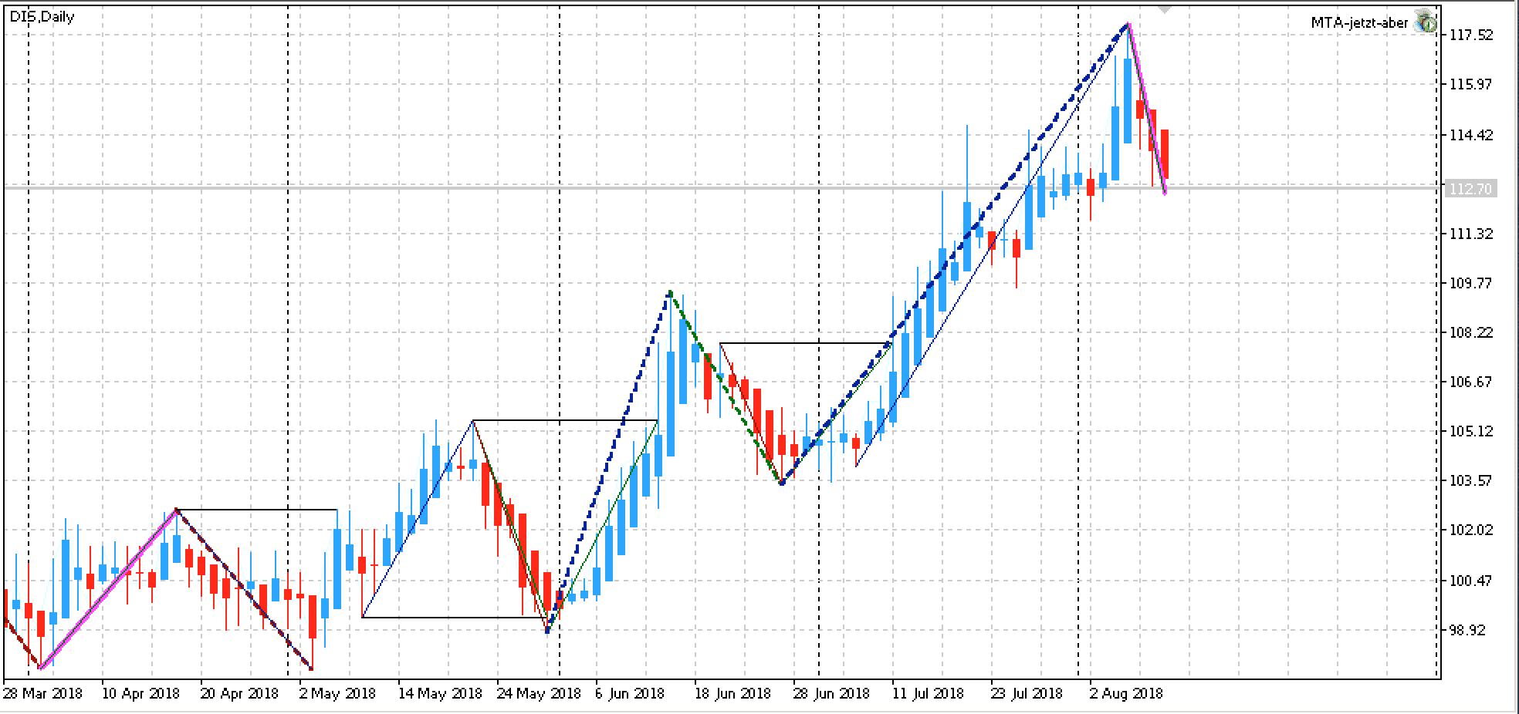Viewport: 1519px width, 714px height.
Task: Click the 111.32 price axis label
Action: (1472, 234)
